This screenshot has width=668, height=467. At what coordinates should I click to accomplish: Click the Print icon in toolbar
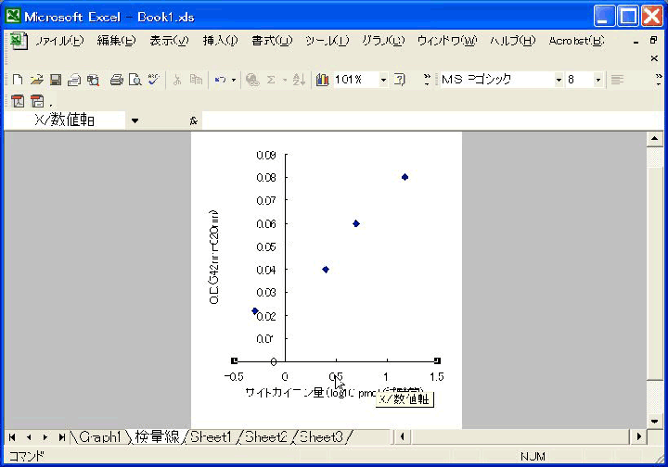click(116, 81)
